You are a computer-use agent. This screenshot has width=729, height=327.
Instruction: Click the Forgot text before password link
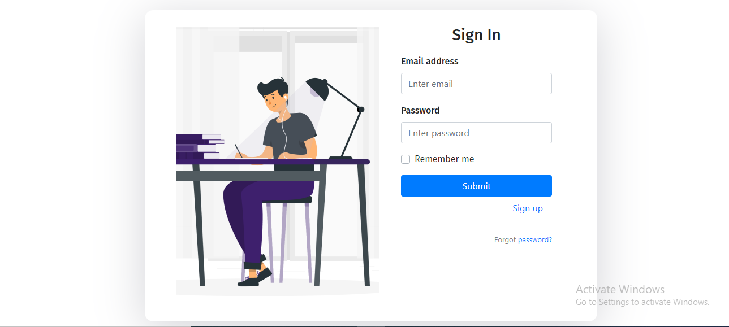[x=505, y=240]
